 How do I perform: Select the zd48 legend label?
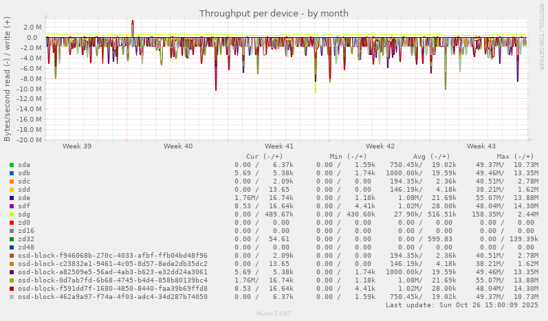click(26, 247)
